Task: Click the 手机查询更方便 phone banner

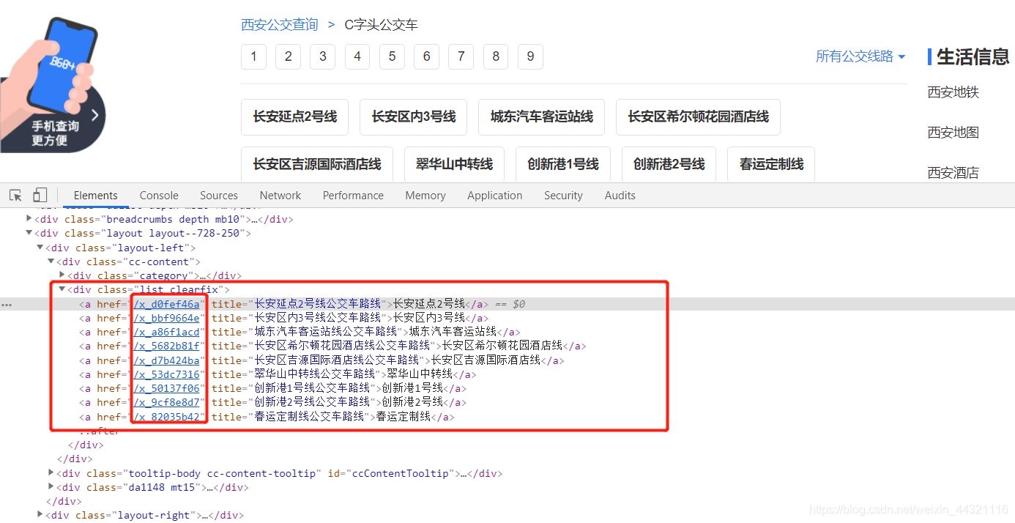Action: 53,84
